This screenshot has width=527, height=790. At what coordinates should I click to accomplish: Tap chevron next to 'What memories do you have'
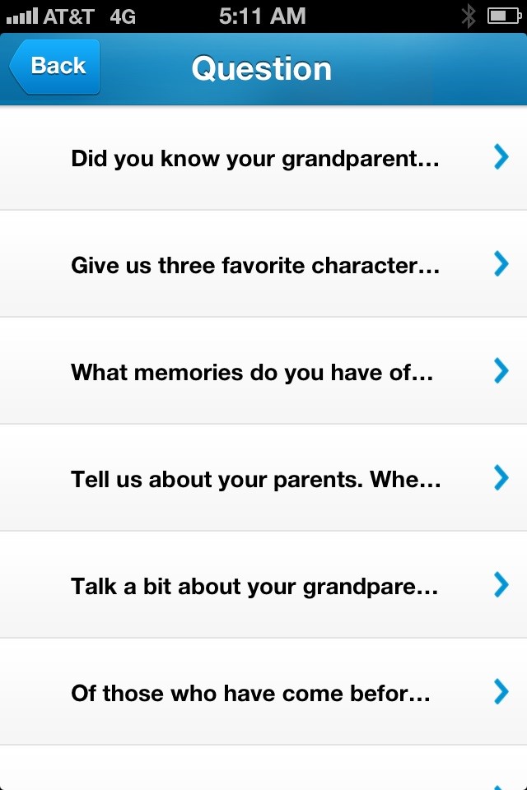tap(500, 370)
